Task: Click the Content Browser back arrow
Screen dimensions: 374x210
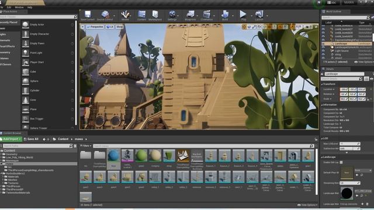Action: pyautogui.click(x=44, y=139)
